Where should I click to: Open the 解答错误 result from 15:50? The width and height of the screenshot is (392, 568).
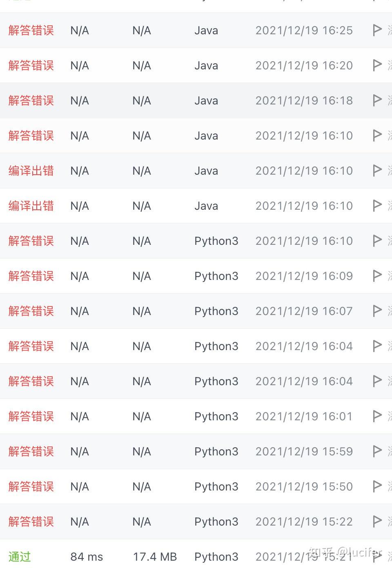(x=31, y=487)
